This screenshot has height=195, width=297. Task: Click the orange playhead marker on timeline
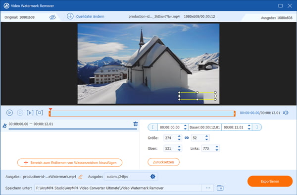[x=50, y=109]
